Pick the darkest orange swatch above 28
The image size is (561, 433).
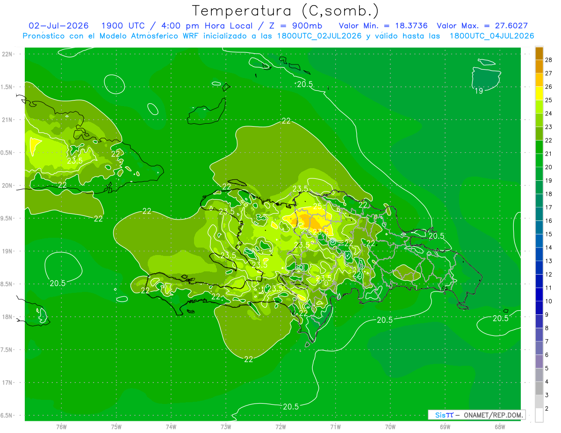point(539,53)
